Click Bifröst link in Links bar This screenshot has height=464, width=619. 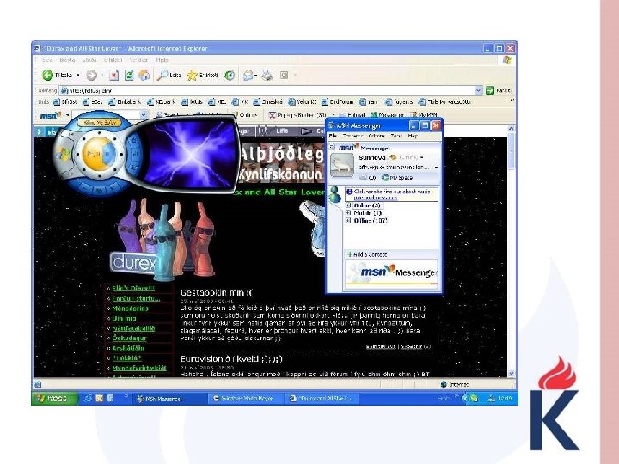pos(65,101)
